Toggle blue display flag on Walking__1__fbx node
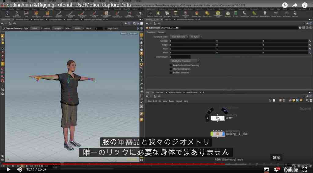This screenshot has height=173, width=313. coord(223,134)
